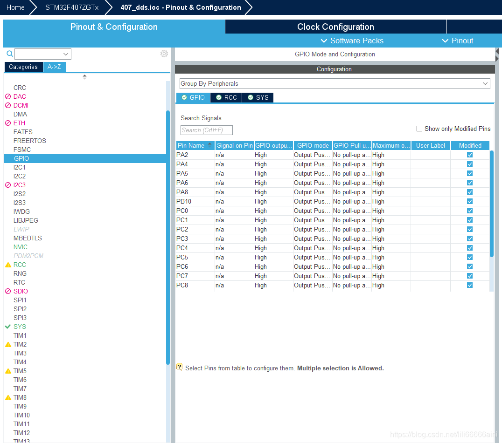The height and width of the screenshot is (443, 502).
Task: Click the category list vertical scrollbar
Action: pyautogui.click(x=168, y=237)
